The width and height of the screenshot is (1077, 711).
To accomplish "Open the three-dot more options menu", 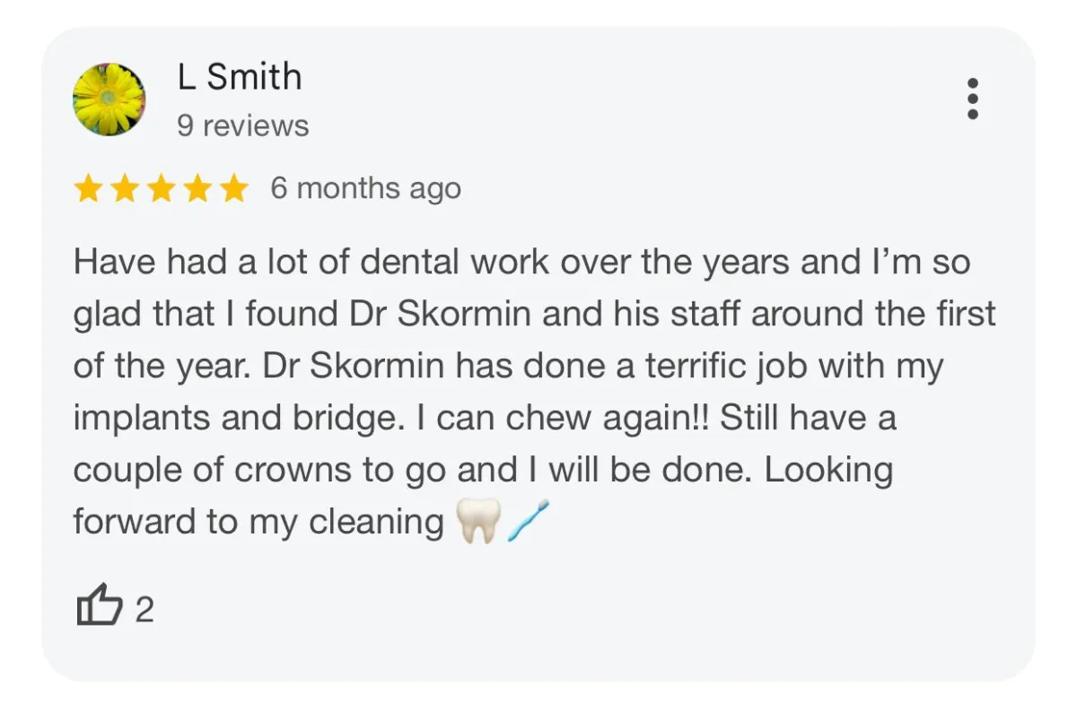I will click(972, 99).
